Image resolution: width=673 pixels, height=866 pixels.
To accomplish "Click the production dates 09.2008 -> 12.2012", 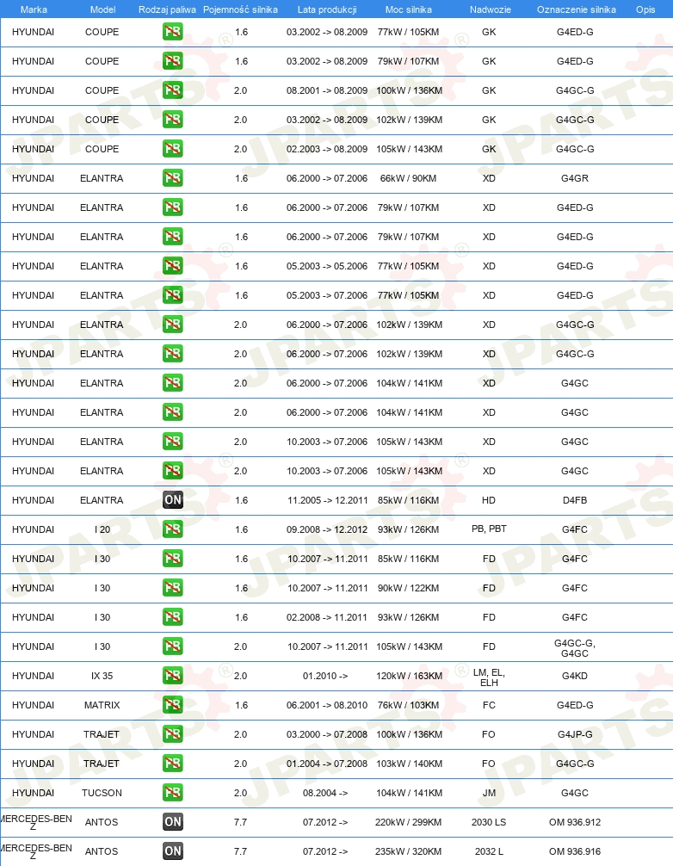I will coord(327,529).
